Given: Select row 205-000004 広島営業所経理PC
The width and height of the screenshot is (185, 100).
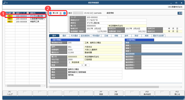Looking at the screenshot, I should (25, 19).
